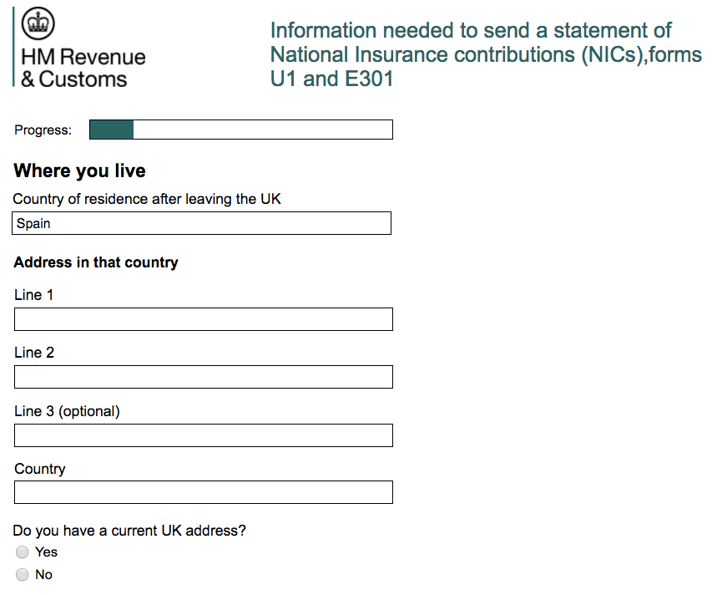Click the Line 1 label
The image size is (722, 595).
(x=33, y=295)
